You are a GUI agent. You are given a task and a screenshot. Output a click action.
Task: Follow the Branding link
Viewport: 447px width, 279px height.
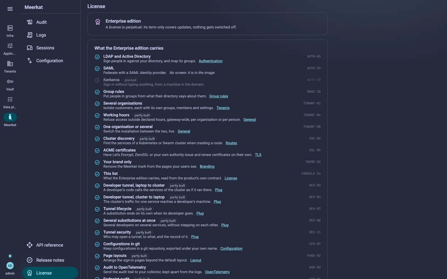click(207, 167)
